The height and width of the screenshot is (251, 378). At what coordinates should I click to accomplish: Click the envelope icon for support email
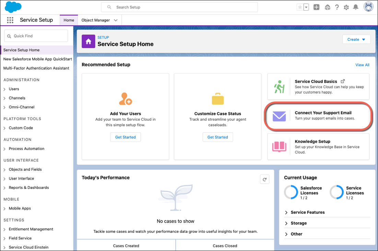click(279, 116)
